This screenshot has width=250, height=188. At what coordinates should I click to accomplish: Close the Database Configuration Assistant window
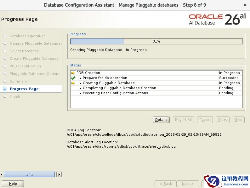(245, 5)
